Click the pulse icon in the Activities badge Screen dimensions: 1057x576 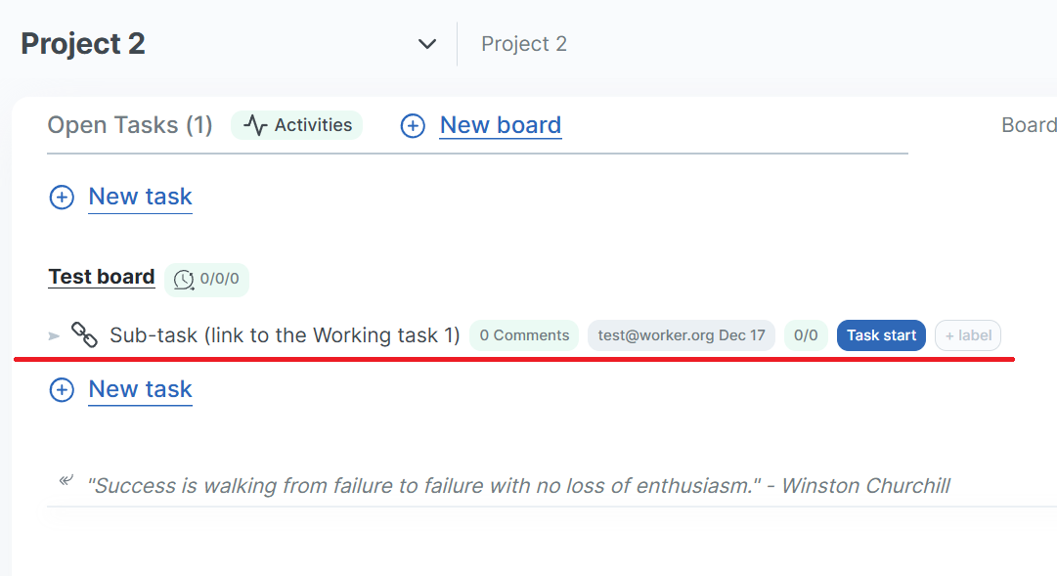click(255, 126)
